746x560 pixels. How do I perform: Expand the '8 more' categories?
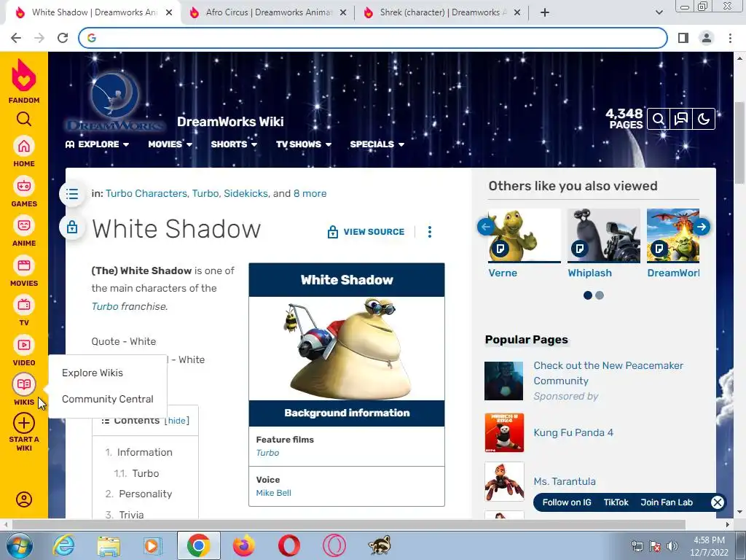[x=310, y=194]
